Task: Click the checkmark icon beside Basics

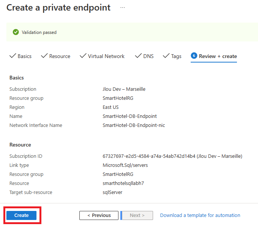Action: tap(13, 56)
